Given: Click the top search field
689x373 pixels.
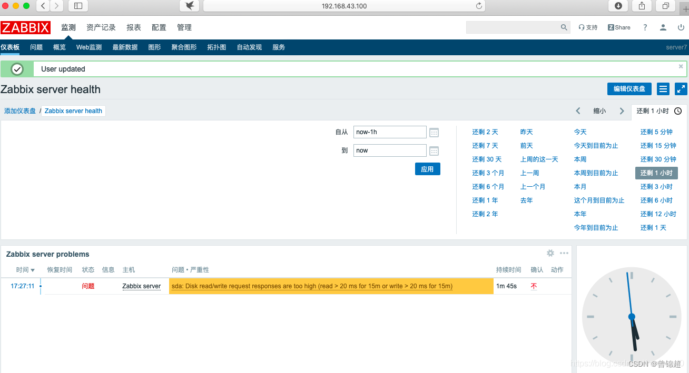Looking at the screenshot, I should click(513, 27).
